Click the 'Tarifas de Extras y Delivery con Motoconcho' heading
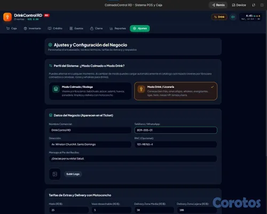 pos(80,195)
